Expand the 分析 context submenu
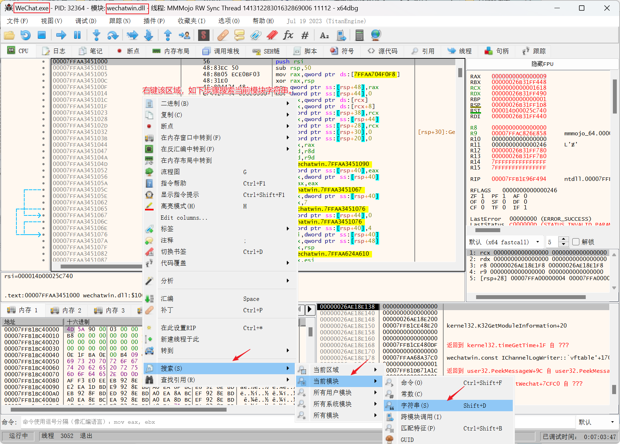 coord(220,281)
